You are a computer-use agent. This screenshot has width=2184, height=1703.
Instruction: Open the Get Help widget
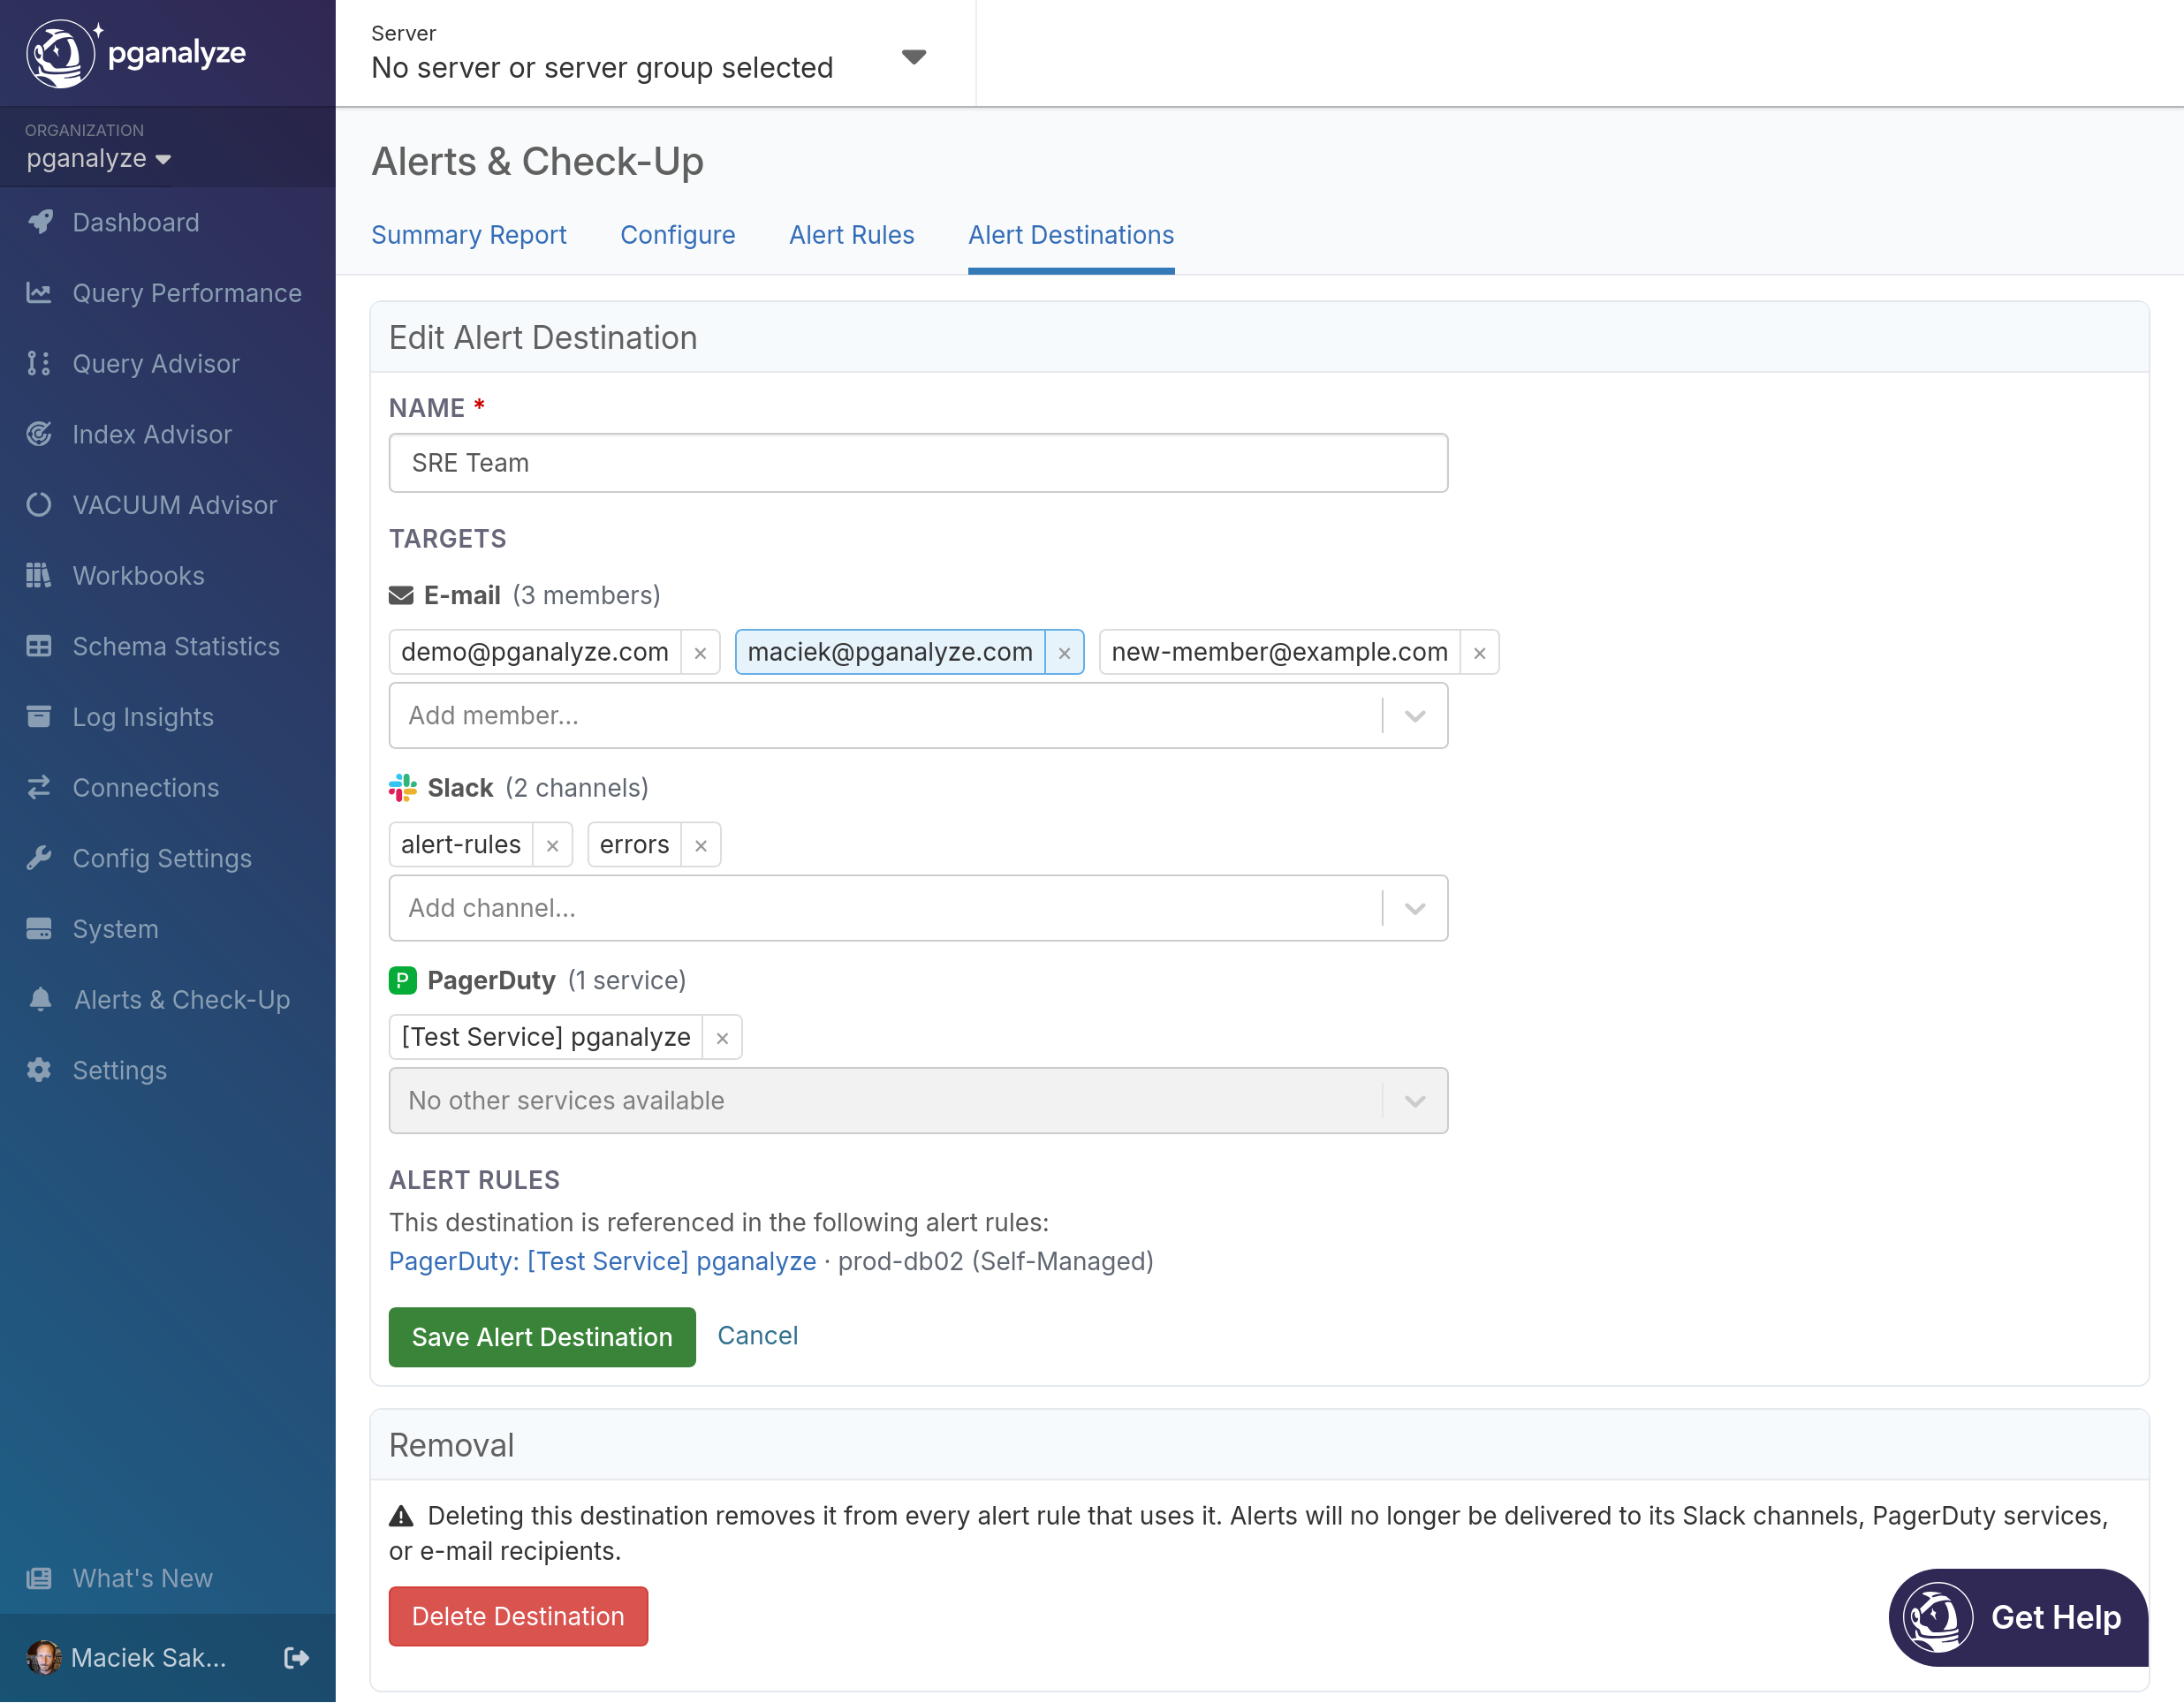click(2018, 1618)
